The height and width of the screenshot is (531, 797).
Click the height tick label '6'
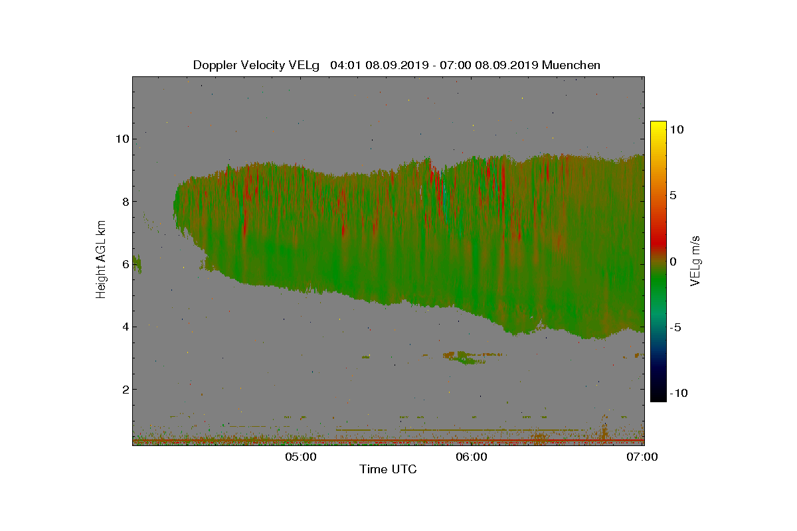point(125,264)
